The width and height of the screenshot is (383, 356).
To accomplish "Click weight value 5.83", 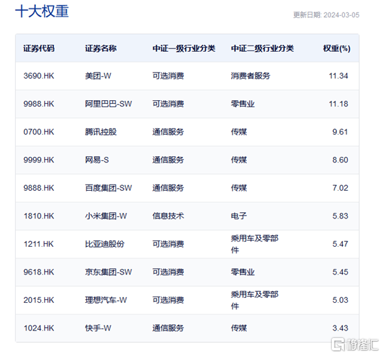I will pos(340,216).
